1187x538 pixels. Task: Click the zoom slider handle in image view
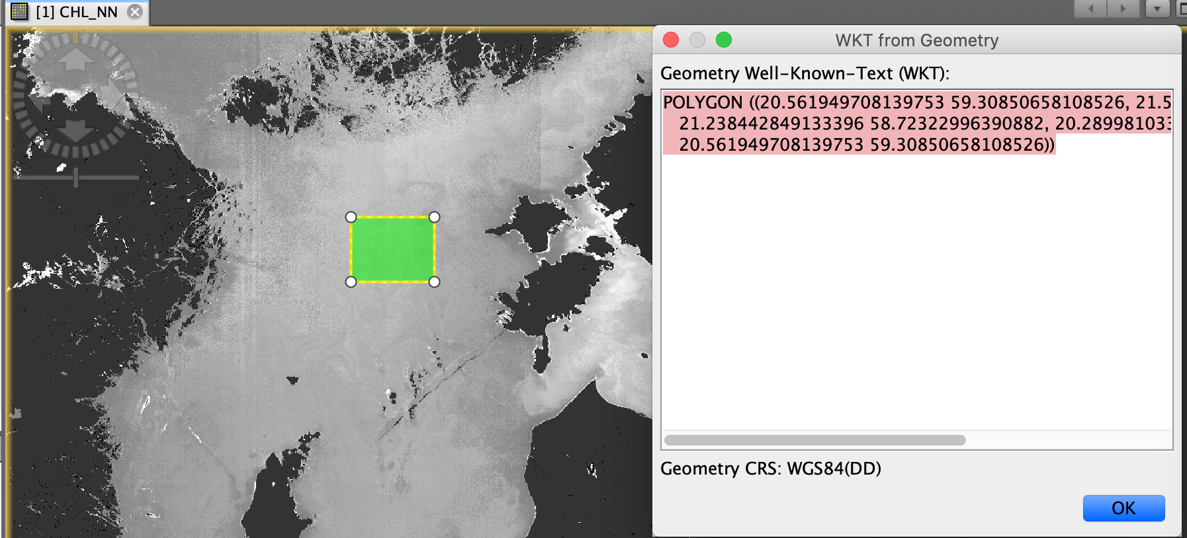click(76, 177)
